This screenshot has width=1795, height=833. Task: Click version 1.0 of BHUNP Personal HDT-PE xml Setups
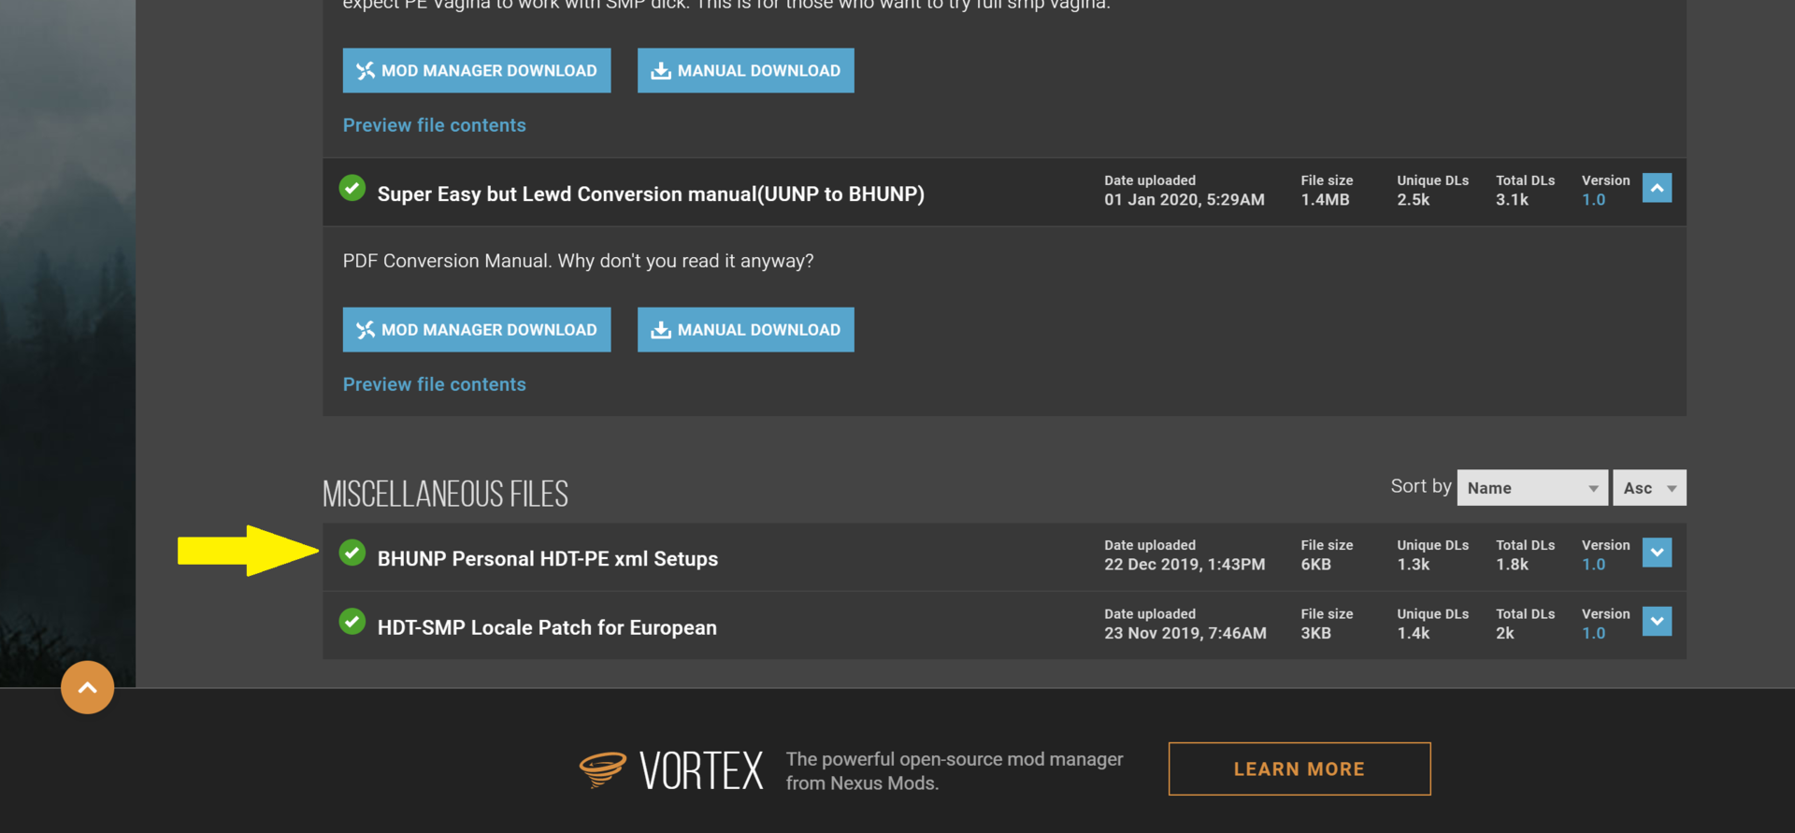click(x=1593, y=565)
